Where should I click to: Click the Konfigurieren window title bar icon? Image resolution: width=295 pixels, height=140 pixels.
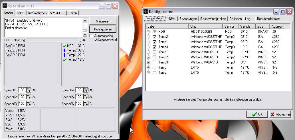point(146,12)
